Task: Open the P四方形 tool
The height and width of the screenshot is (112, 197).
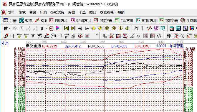Action: 59,20
